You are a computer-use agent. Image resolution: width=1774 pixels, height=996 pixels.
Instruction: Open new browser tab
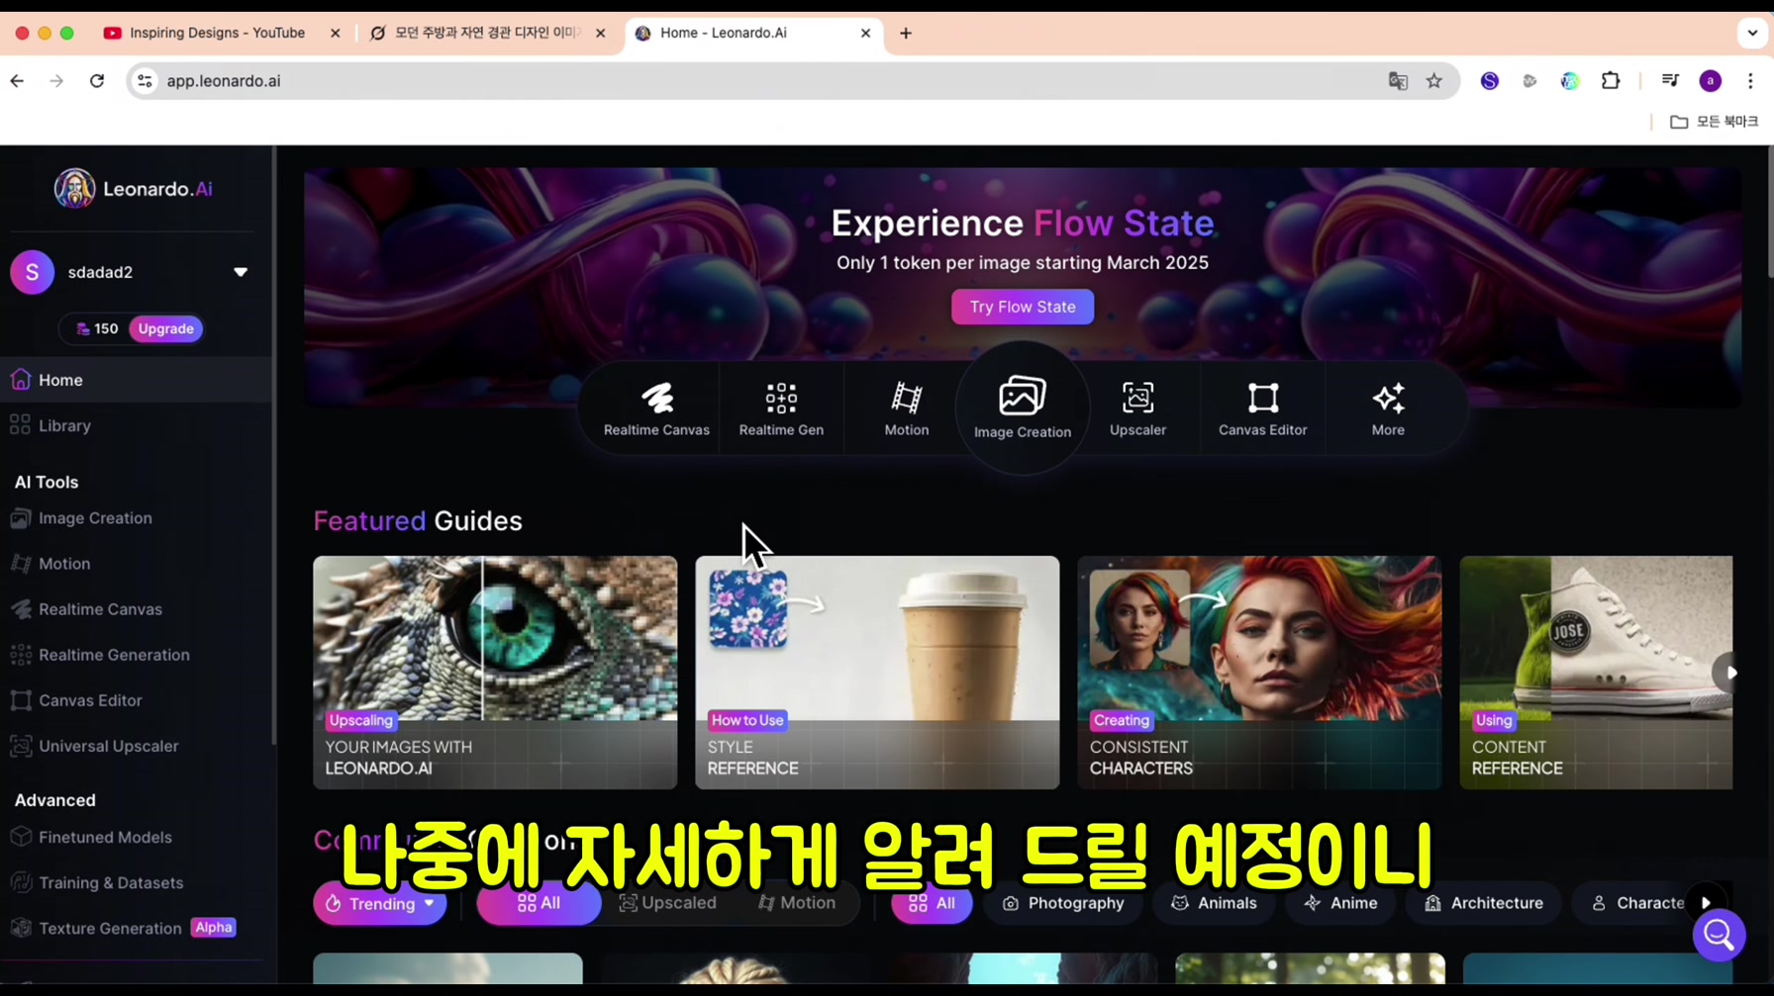(905, 33)
